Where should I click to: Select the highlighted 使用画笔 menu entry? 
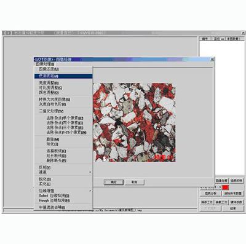coord(63,76)
